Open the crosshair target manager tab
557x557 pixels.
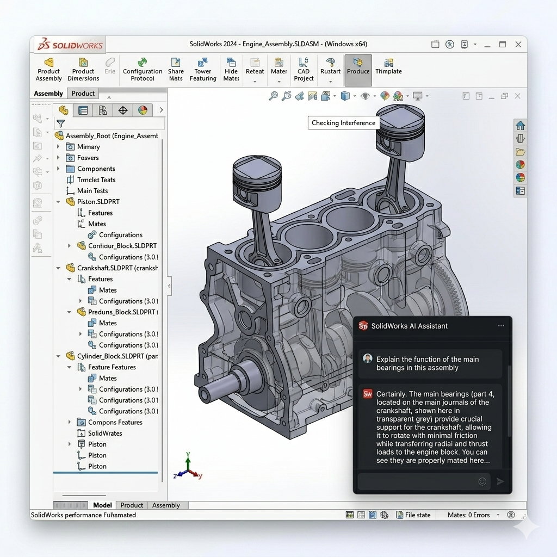coord(123,110)
